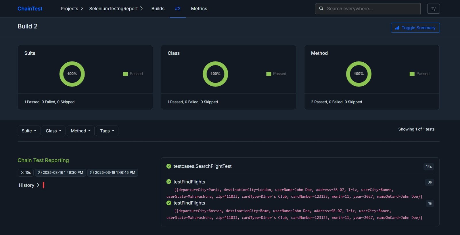
Task: Click the Toggle Summary button
Action: pyautogui.click(x=415, y=28)
